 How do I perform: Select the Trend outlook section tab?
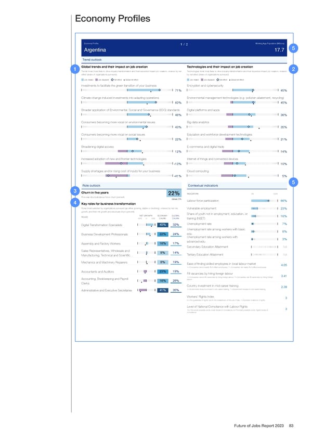[x=92, y=59]
